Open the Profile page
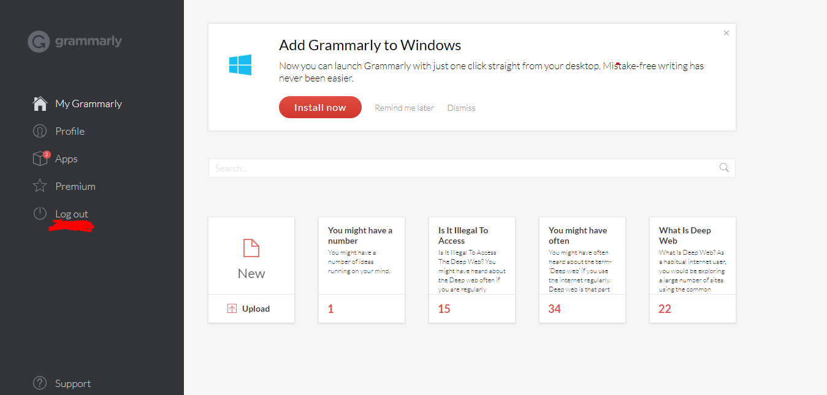The image size is (827, 395). coord(70,131)
